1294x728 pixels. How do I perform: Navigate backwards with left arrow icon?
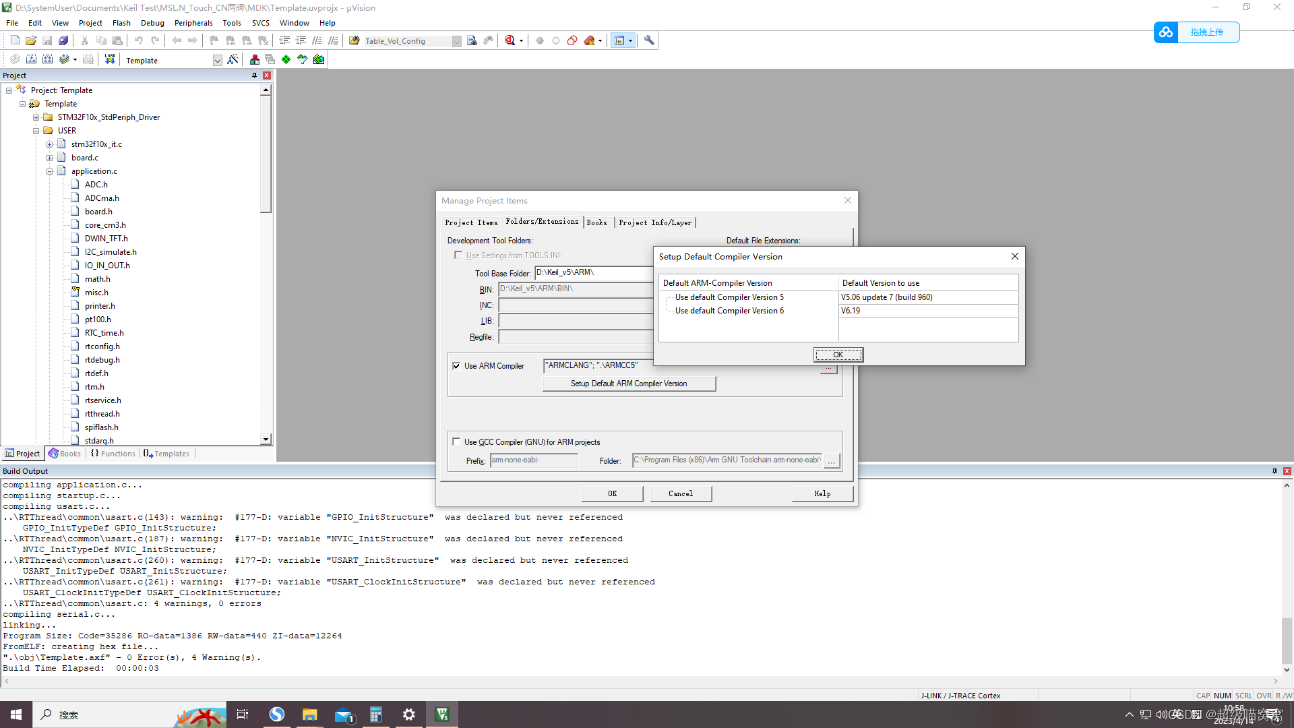pos(177,40)
